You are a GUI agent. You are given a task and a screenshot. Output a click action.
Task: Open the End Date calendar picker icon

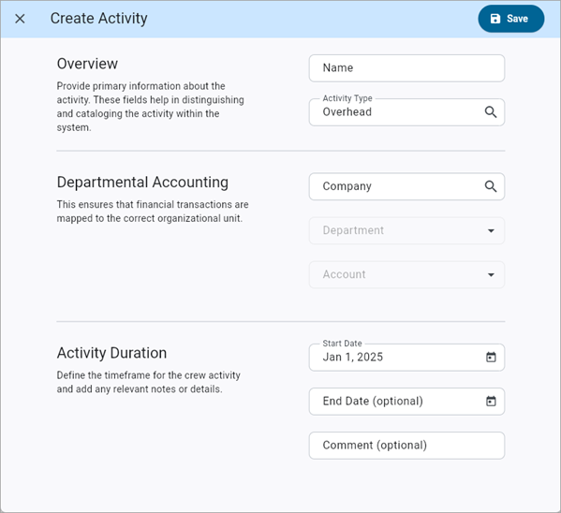tap(491, 401)
